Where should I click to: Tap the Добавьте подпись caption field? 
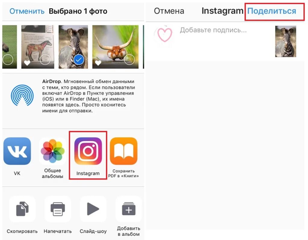[213, 30]
